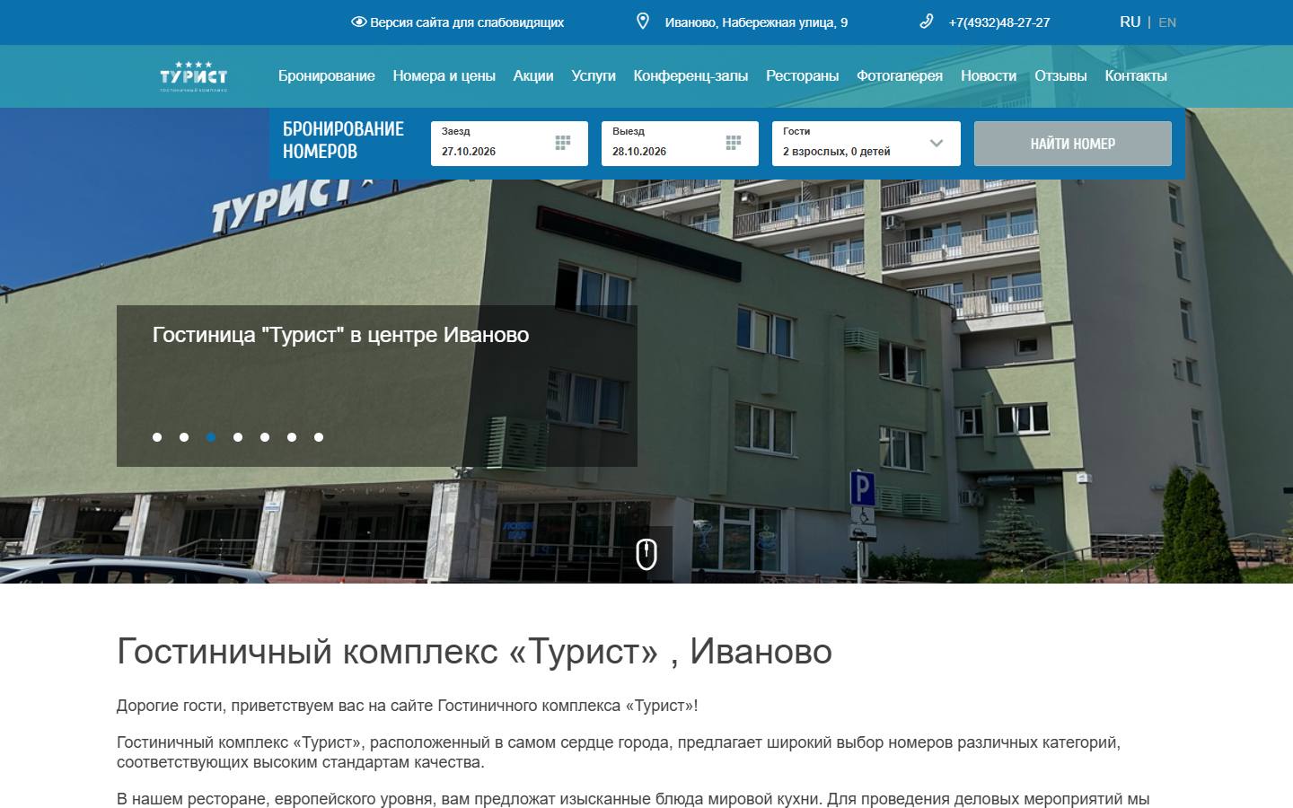This screenshot has height=808, width=1293.
Task: Select the Выезд date field 28.10.2026
Action: coord(680,144)
